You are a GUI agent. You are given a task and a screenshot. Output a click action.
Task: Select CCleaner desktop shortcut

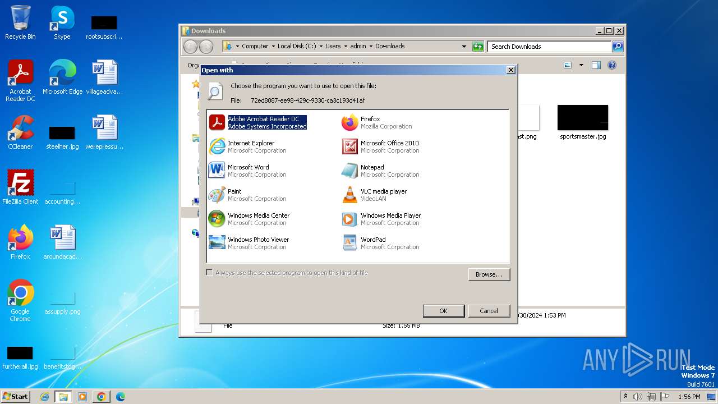pyautogui.click(x=20, y=132)
